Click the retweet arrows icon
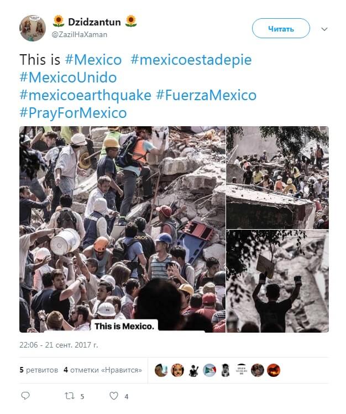Image resolution: width=346 pixels, height=414 pixels. 70,396
